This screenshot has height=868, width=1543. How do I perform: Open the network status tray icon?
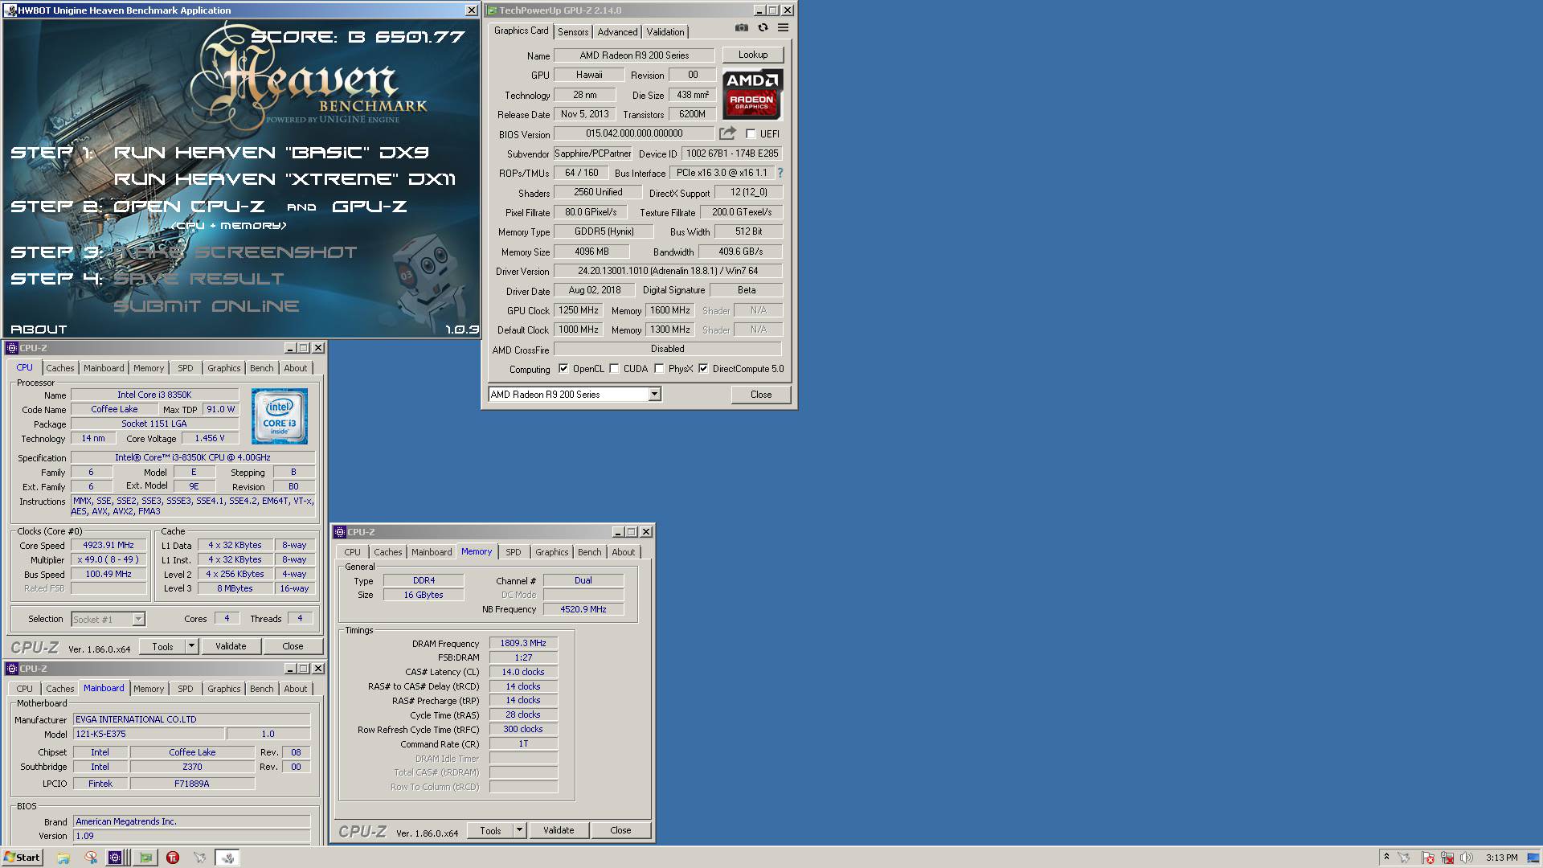(x=1447, y=858)
